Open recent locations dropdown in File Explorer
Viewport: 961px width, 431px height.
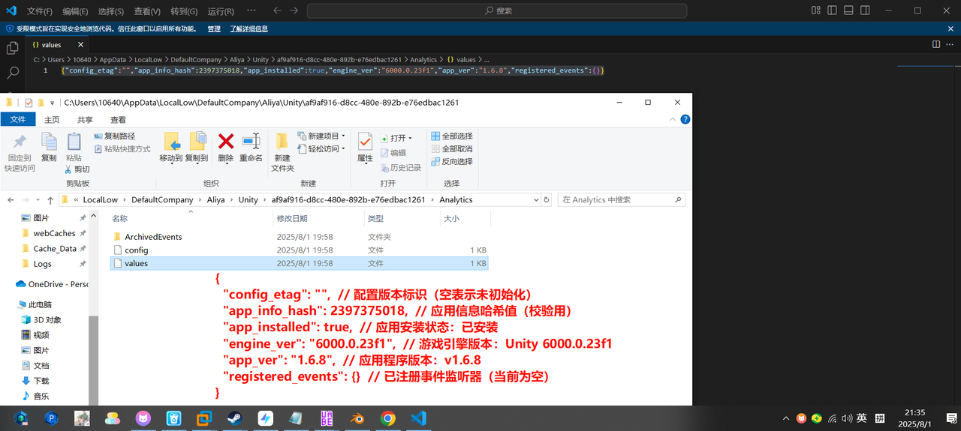[38, 200]
